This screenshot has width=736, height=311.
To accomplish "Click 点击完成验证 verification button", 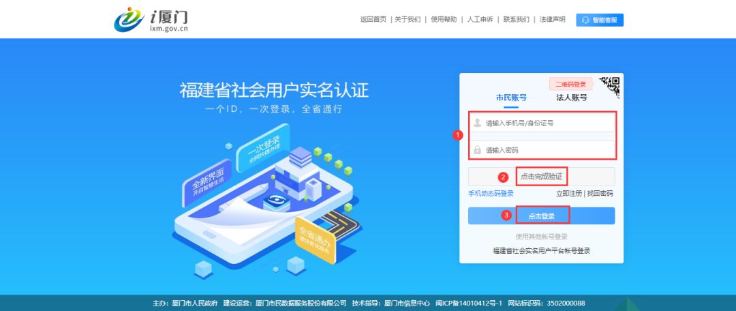I will point(541,177).
